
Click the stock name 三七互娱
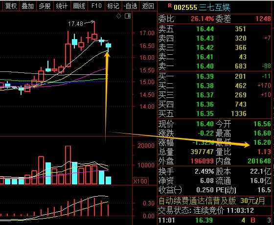click(214, 7)
